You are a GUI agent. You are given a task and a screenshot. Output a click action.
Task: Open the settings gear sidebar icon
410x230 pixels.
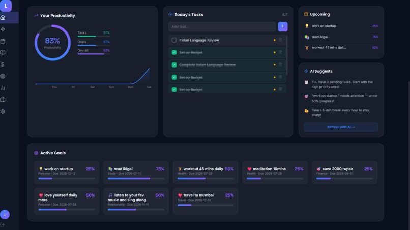3,111
